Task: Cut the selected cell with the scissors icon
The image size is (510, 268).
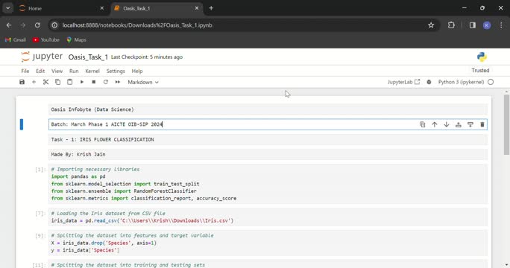Action: (x=46, y=82)
